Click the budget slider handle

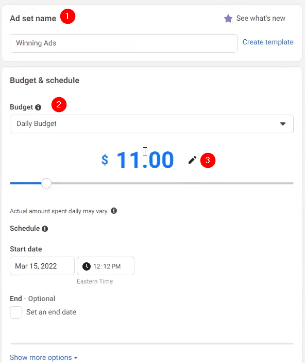click(x=46, y=183)
